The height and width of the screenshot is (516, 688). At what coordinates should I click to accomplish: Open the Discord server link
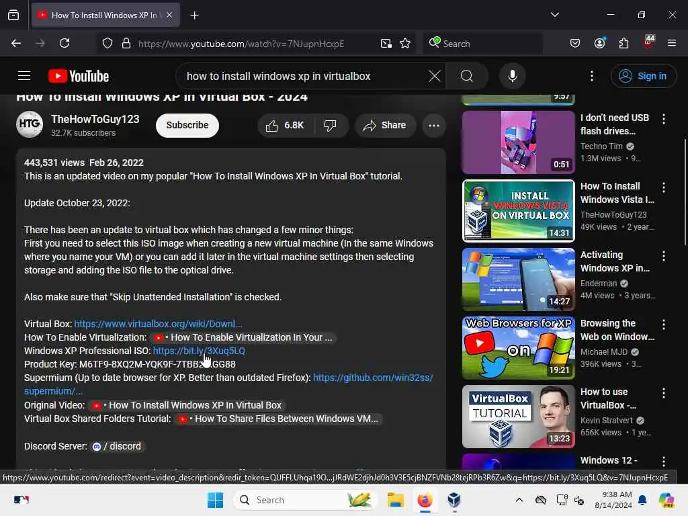pyautogui.click(x=117, y=446)
